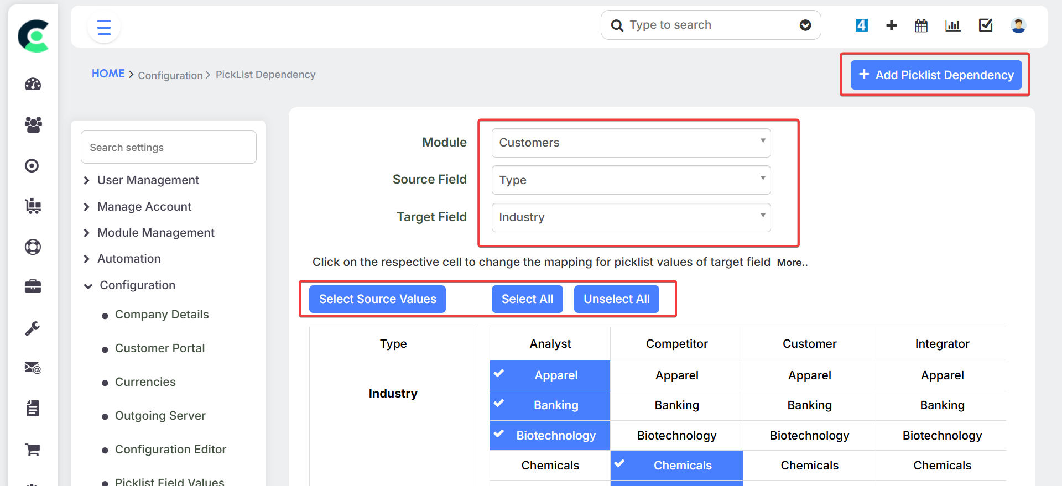Click the tasks checkmark icon in top bar
1062x486 pixels.
[x=985, y=25]
